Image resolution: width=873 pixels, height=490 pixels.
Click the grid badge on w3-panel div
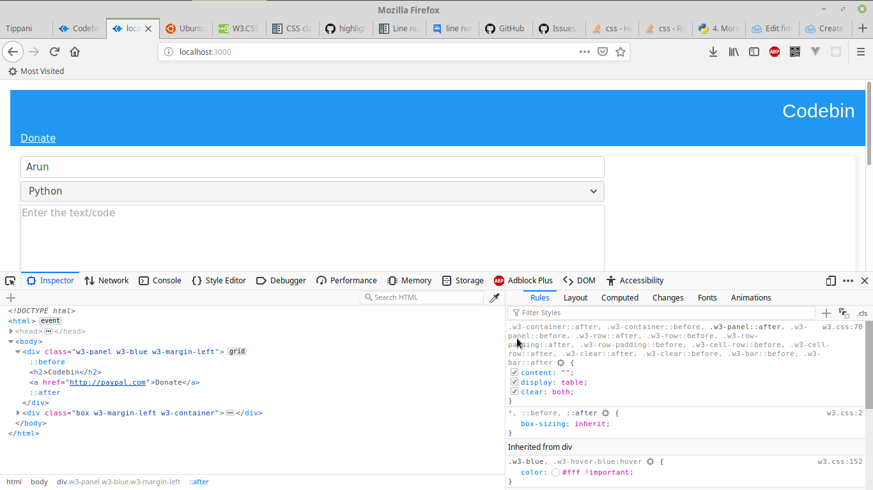[x=237, y=352]
